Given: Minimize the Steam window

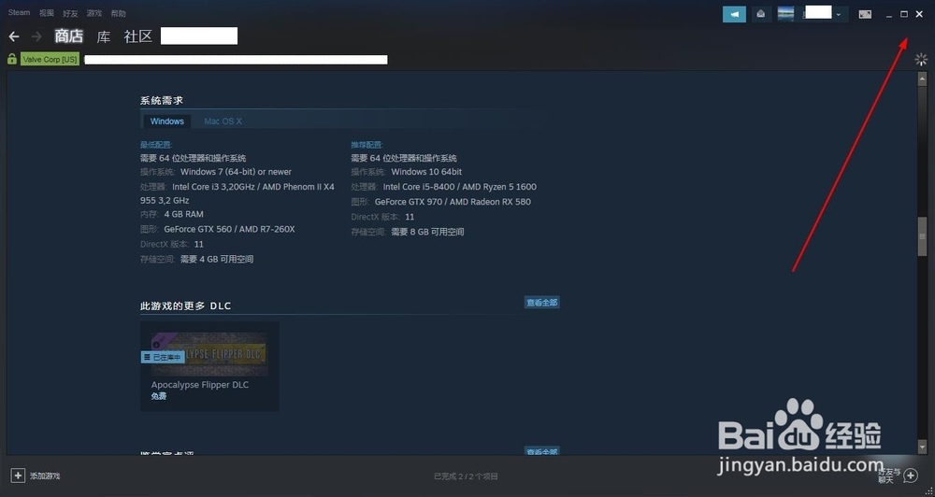Looking at the screenshot, I should [889, 14].
